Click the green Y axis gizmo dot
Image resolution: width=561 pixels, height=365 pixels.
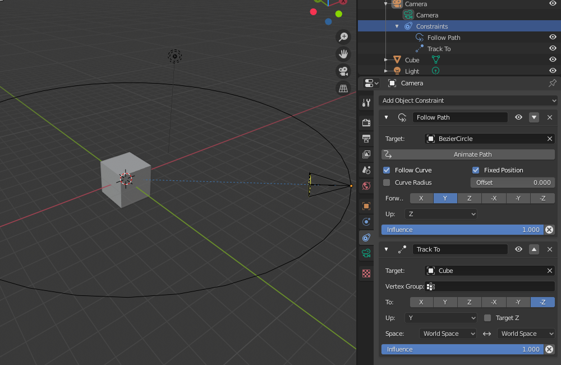[x=338, y=14]
